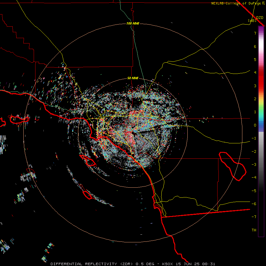Click the scale value "3"
266x266 pixels.
(x=255, y=86)
